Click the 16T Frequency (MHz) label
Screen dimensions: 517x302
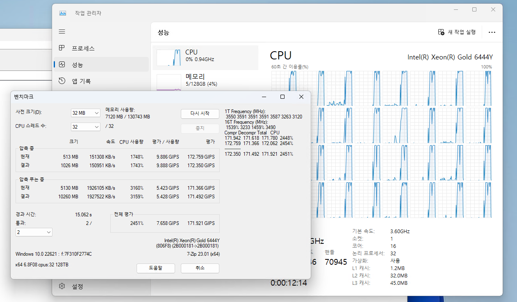(x=246, y=122)
